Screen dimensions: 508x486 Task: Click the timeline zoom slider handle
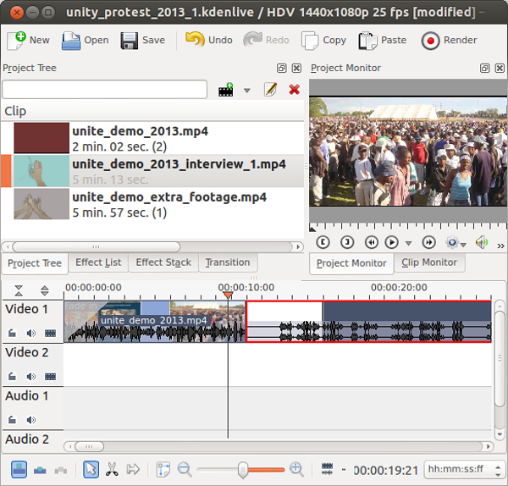pyautogui.click(x=243, y=469)
